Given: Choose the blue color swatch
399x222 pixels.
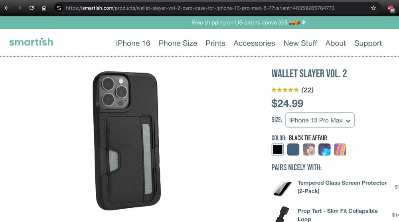Looking at the screenshot, I should pyautogui.click(x=293, y=149).
